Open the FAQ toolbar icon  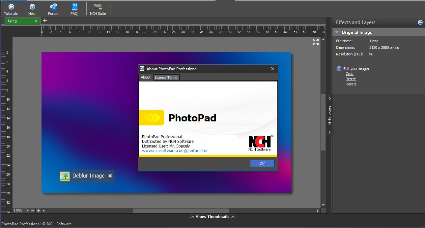click(x=74, y=9)
